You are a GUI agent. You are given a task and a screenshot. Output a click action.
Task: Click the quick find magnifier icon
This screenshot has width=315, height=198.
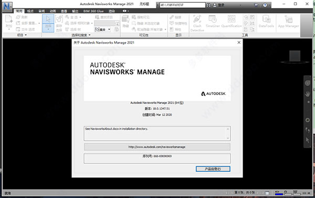pyautogui.click(x=117, y=24)
